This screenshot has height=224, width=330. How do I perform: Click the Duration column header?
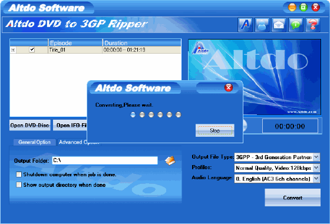point(142,43)
